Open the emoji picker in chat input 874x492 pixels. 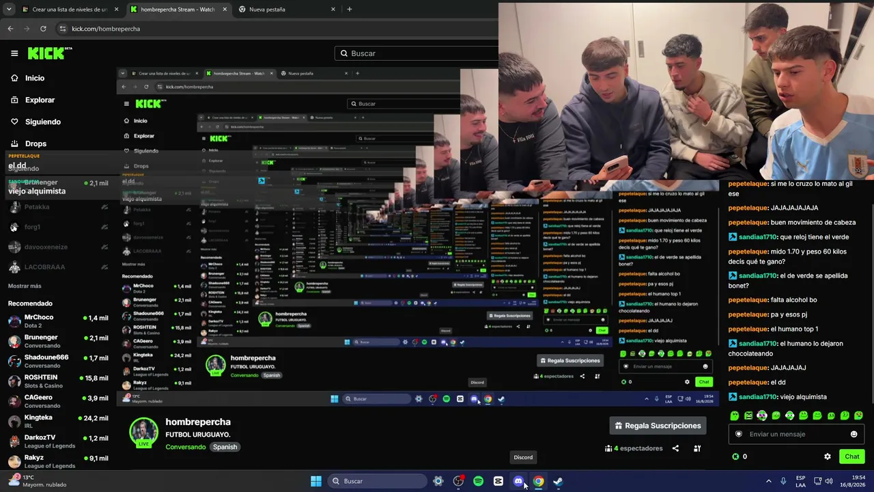pyautogui.click(x=854, y=434)
